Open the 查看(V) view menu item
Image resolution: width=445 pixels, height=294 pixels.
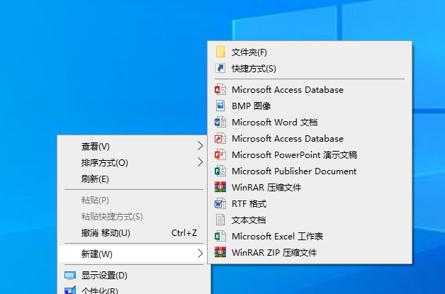point(132,147)
